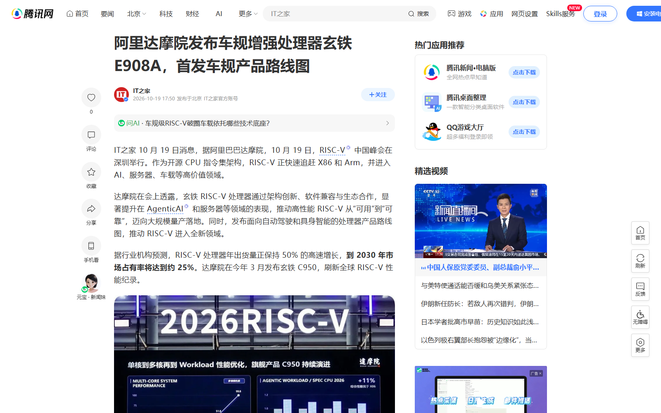661x413 pixels.
Task: Refresh using the floating 刷新 icon
Action: point(640,261)
